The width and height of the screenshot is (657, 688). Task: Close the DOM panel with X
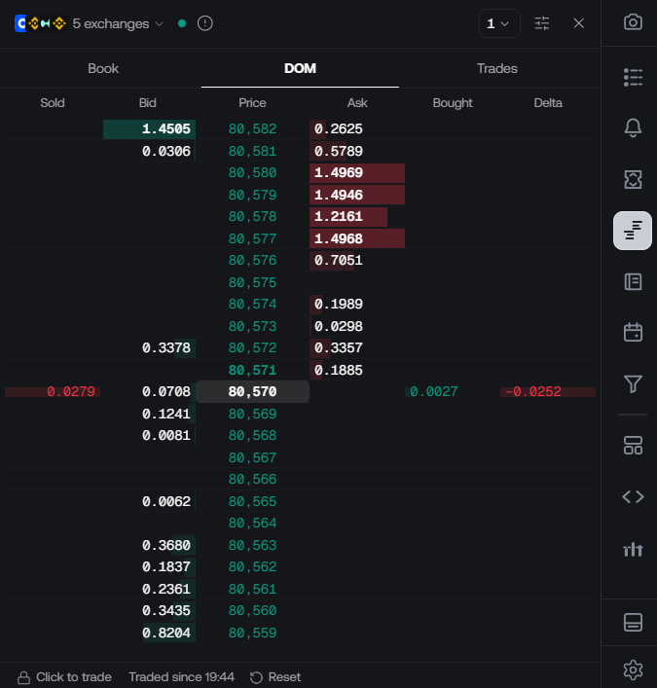click(578, 23)
